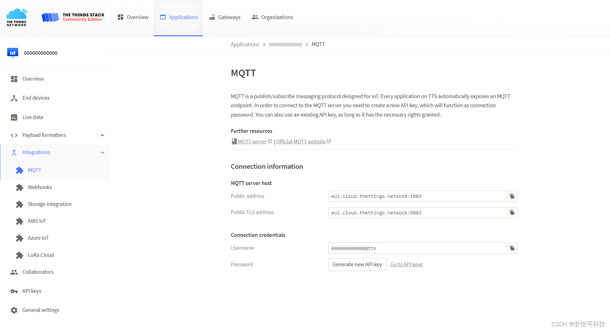Click the Webhooks puzzle piece icon
The height and width of the screenshot is (330, 610).
[19, 187]
